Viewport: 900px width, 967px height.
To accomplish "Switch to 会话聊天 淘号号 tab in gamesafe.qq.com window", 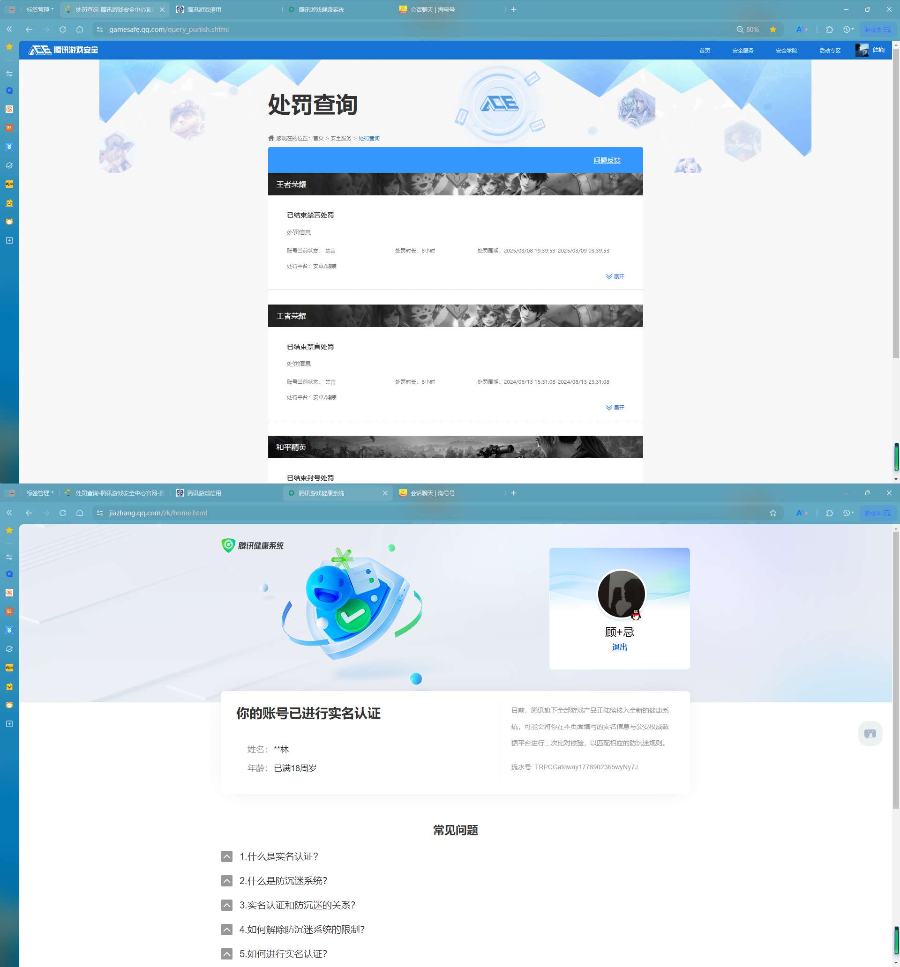I will (448, 10).
